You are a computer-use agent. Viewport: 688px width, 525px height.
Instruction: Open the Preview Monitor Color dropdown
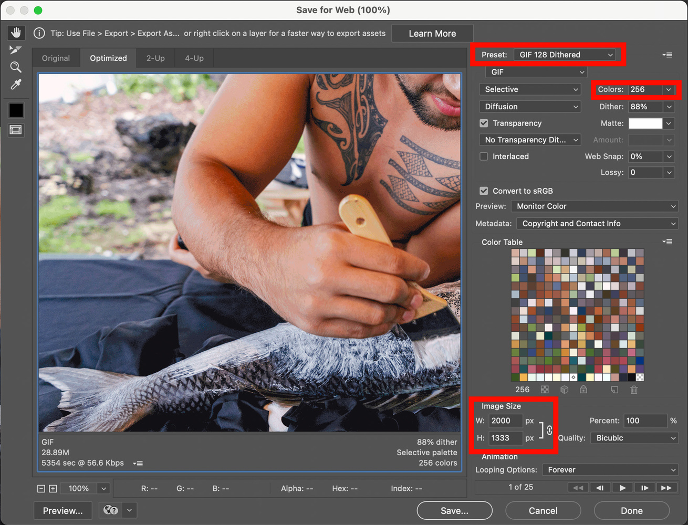pos(596,206)
